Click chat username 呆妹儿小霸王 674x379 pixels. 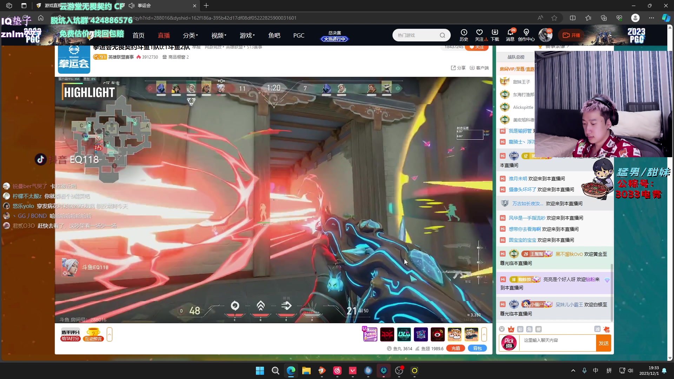[x=569, y=305]
